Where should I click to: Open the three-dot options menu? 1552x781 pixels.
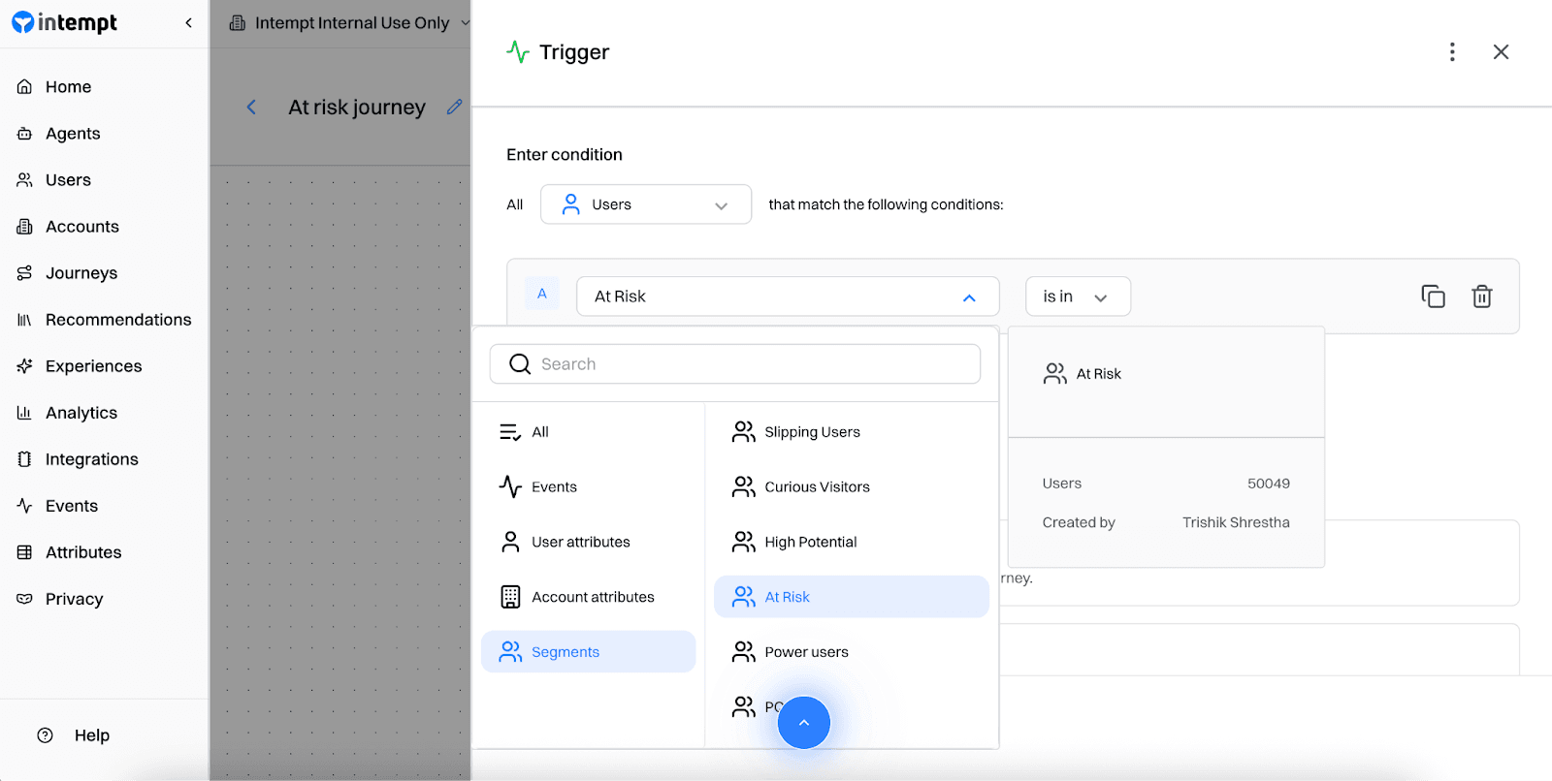[x=1451, y=52]
